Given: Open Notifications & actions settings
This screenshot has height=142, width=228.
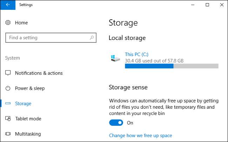Looking at the screenshot, I should coord(39,73).
